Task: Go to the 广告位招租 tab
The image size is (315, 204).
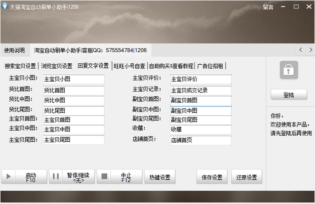Action: click(x=211, y=66)
